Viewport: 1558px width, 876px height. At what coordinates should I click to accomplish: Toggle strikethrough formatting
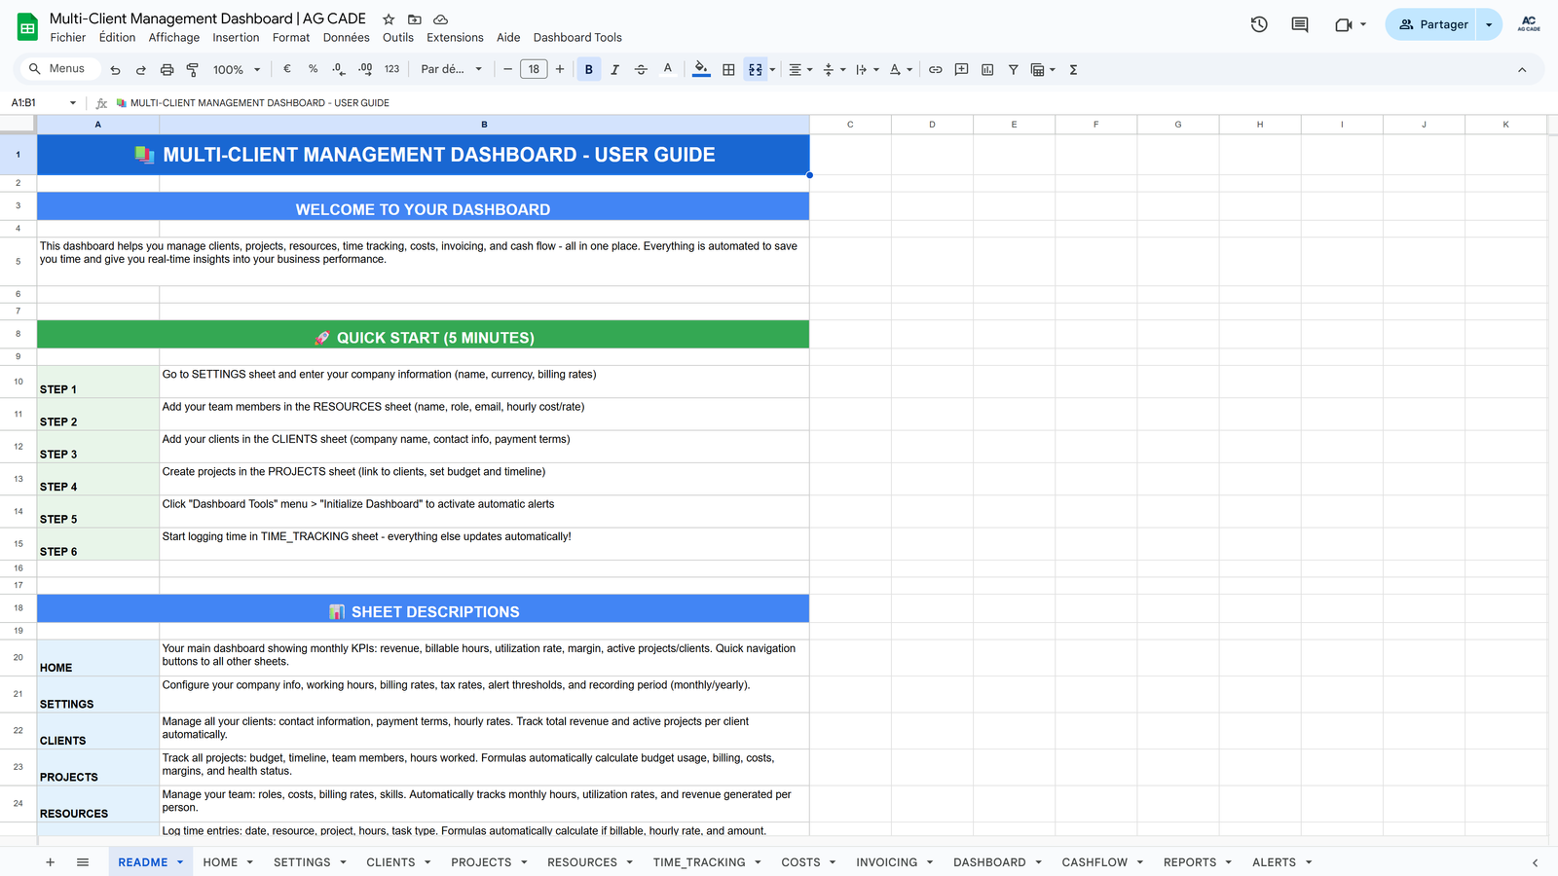point(641,69)
